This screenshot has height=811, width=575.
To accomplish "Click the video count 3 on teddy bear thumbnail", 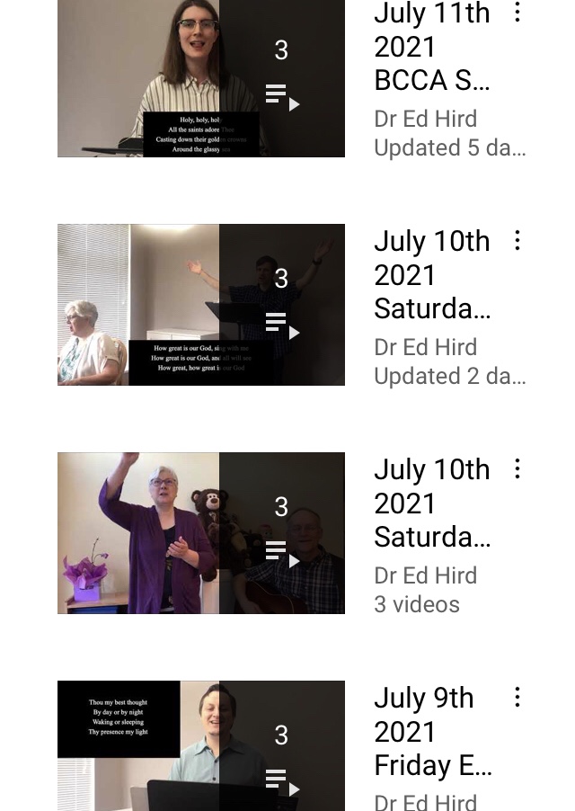I will click(281, 507).
